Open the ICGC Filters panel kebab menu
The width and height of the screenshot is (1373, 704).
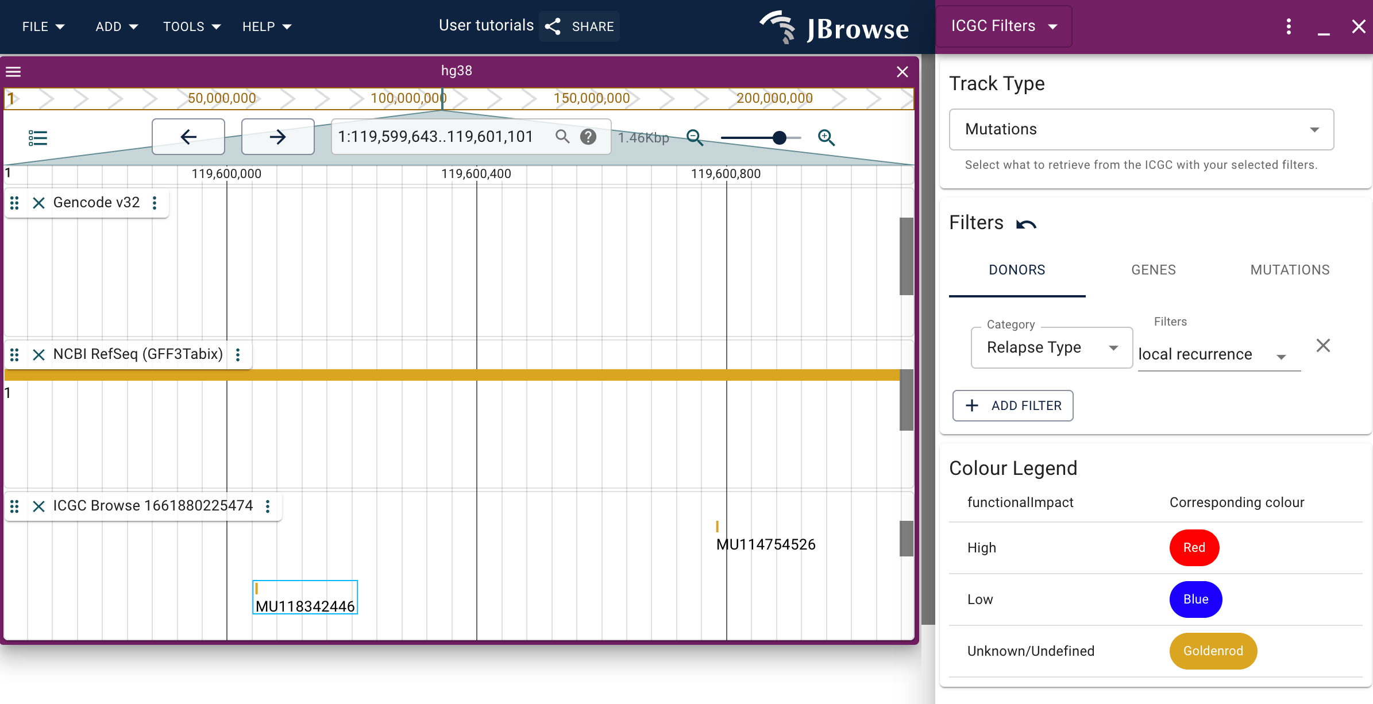point(1289,26)
